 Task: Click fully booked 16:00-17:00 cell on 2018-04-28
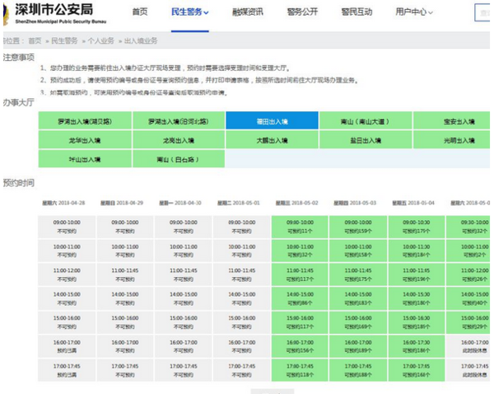click(67, 346)
